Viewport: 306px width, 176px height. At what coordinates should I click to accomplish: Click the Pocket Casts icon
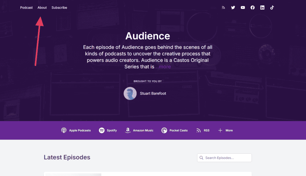tap(164, 130)
